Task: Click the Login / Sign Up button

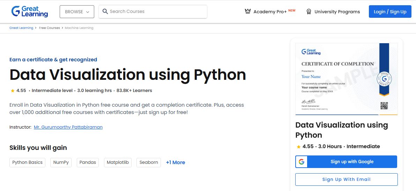Action: [390, 12]
